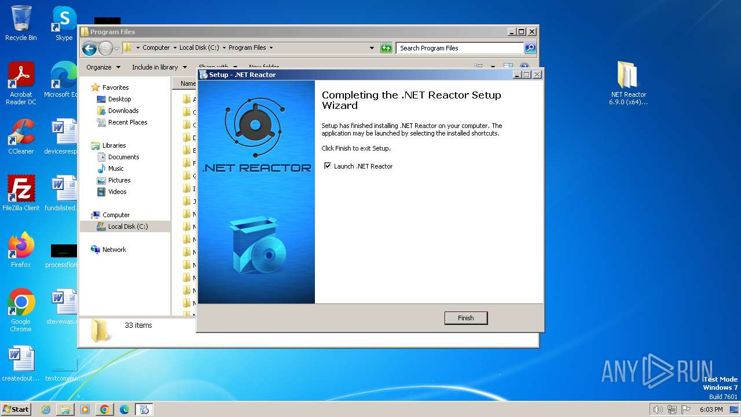Click the taskbar clock showing 6:03 PM
This screenshot has width=741, height=417.
pyautogui.click(x=711, y=409)
